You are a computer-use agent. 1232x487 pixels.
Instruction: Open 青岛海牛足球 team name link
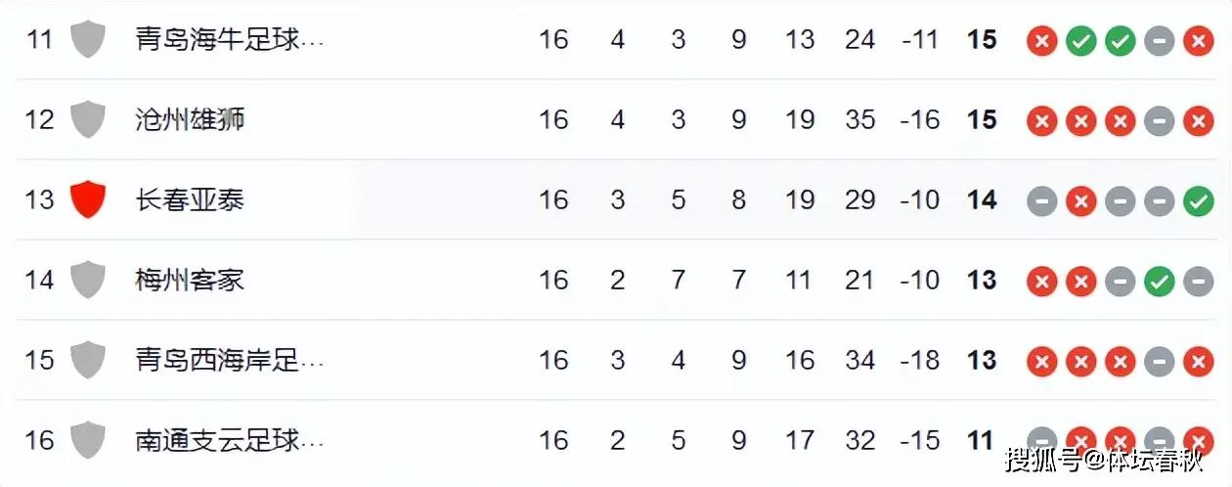point(229,40)
